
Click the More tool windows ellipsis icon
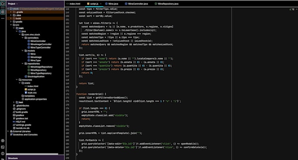pos(3,18)
